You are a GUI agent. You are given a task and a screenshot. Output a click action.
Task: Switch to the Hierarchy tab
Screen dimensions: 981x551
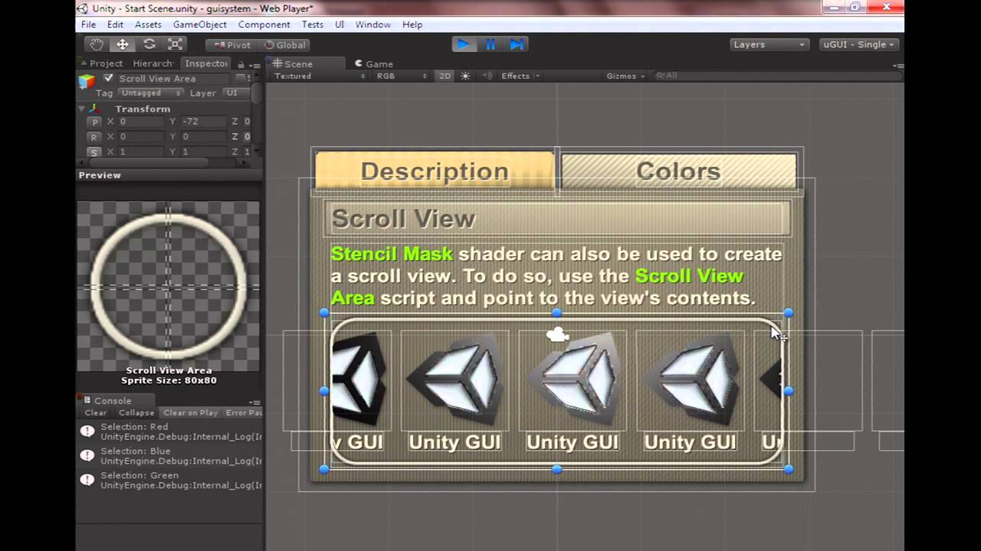153,64
